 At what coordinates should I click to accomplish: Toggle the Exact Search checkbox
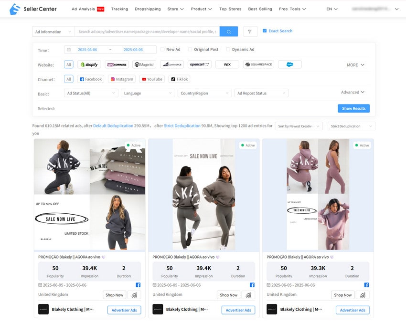tap(265, 31)
